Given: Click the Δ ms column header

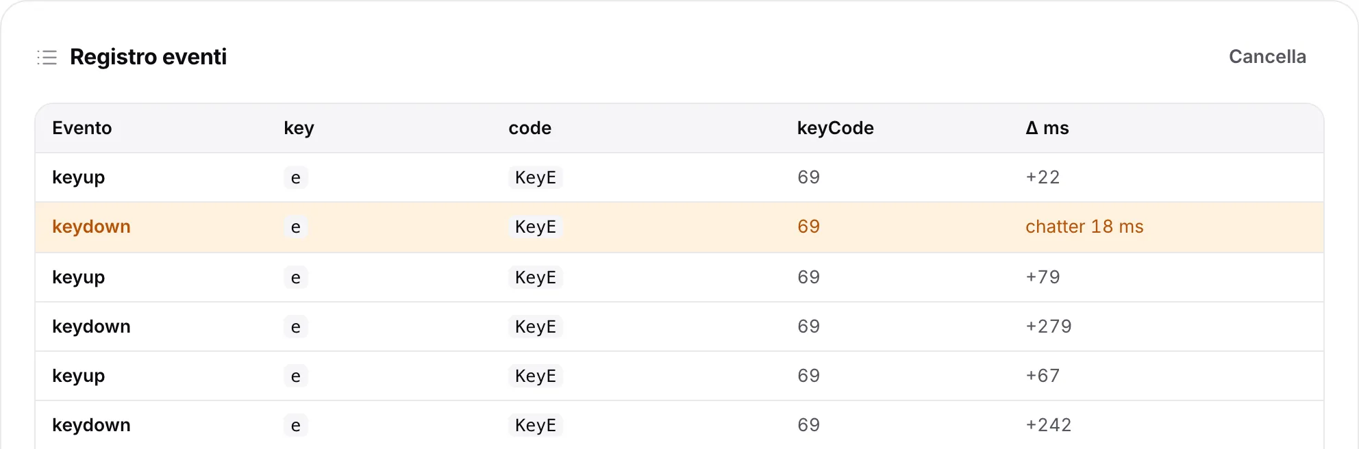Looking at the screenshot, I should [1047, 128].
